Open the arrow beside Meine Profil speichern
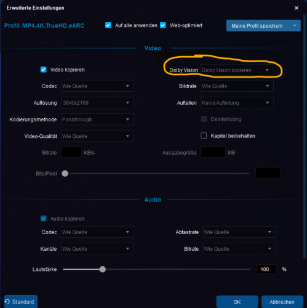Image resolution: width=307 pixels, height=308 pixels. click(295, 26)
